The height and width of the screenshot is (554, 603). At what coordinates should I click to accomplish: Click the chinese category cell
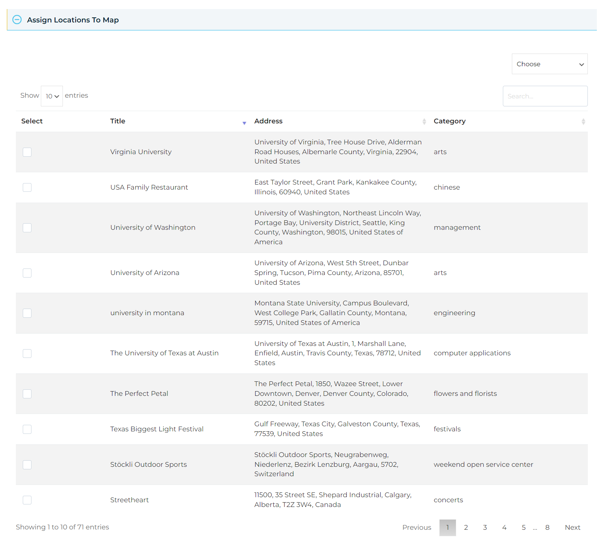(447, 187)
